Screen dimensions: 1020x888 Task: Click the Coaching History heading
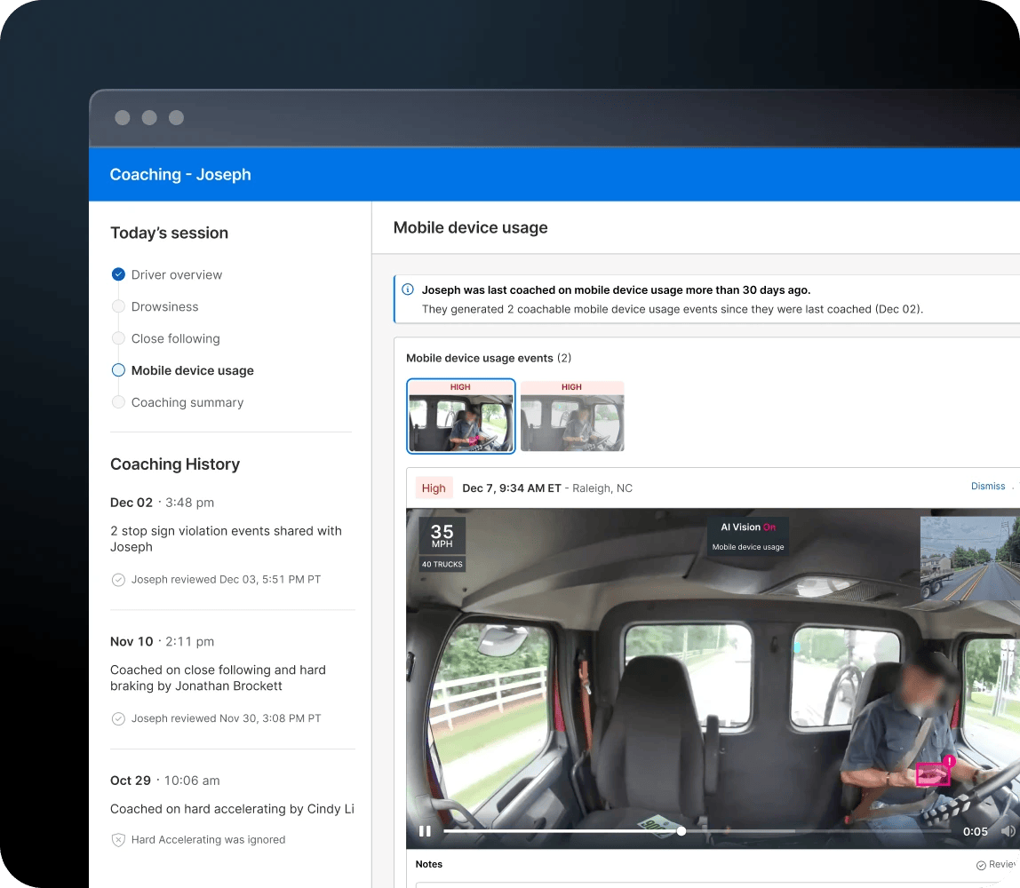click(175, 464)
